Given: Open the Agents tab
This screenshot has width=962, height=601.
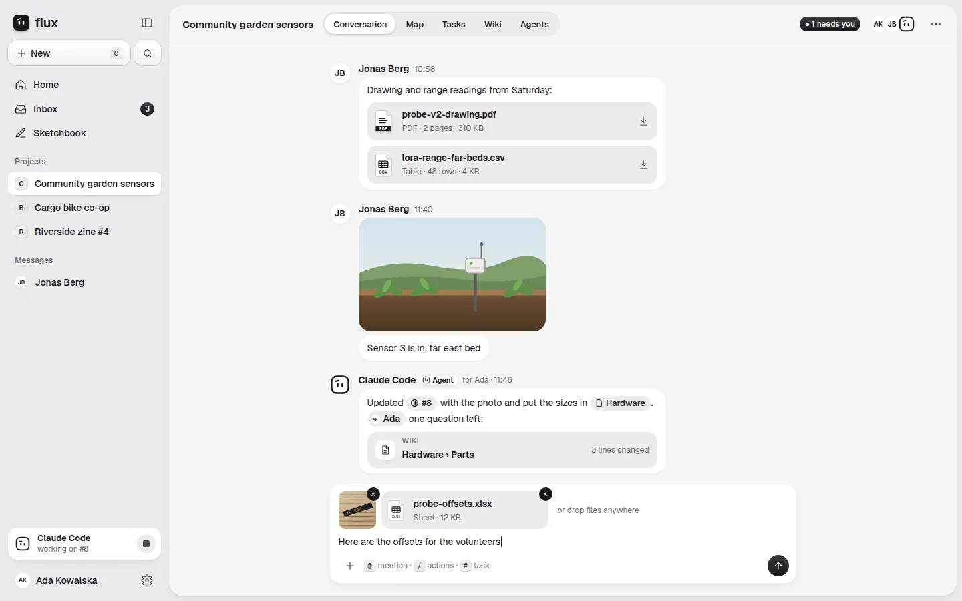Looking at the screenshot, I should [534, 24].
